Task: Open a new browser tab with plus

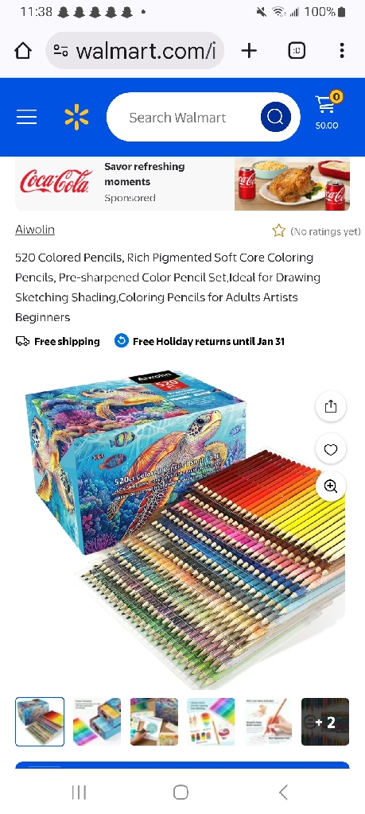Action: click(x=249, y=50)
